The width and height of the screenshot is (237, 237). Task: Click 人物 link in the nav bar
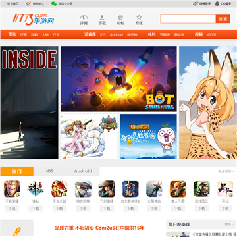(45, 35)
